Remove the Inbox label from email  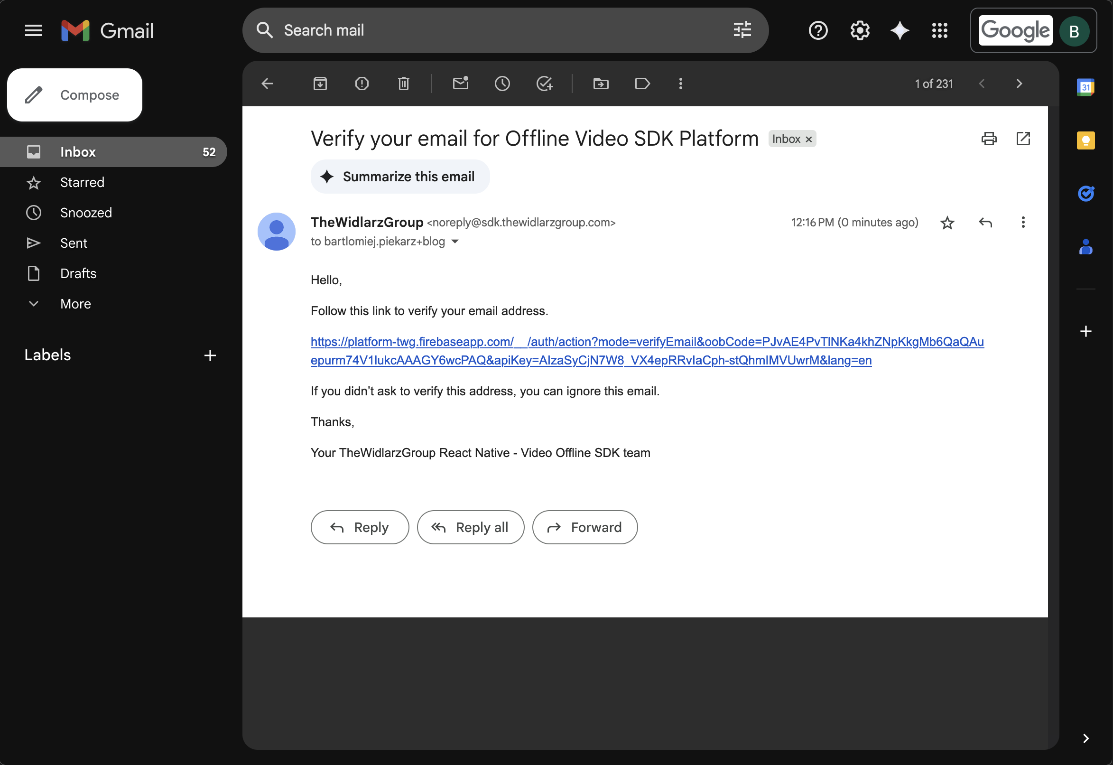point(808,139)
